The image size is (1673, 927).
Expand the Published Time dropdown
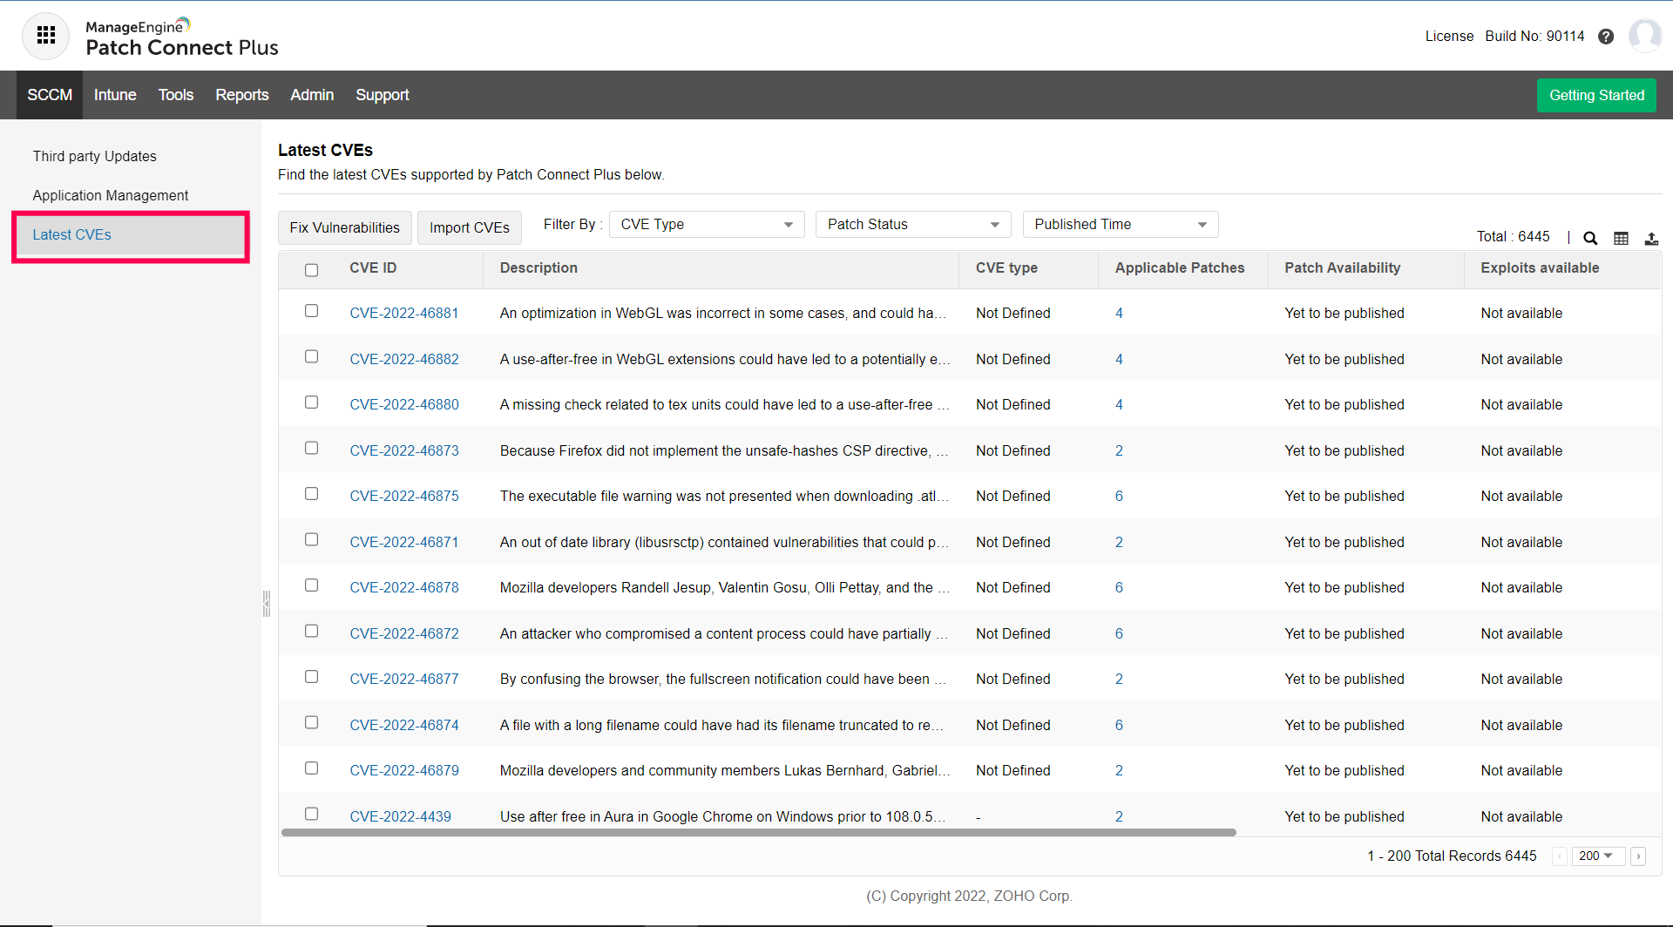coord(1120,225)
